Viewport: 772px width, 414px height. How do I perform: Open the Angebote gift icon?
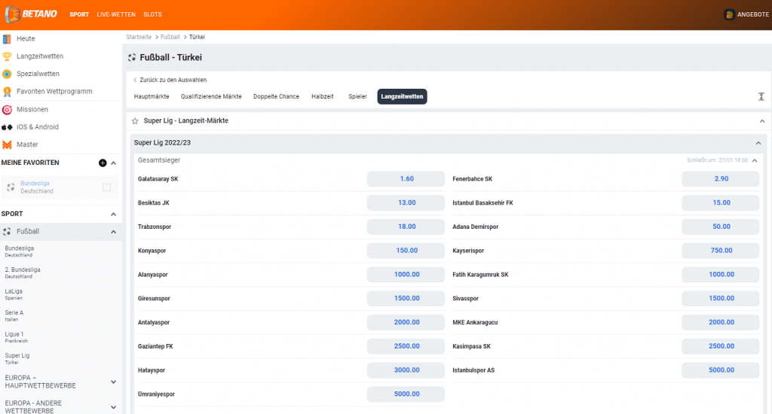tap(729, 14)
